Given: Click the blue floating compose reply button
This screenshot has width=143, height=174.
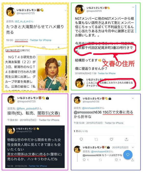Looking at the screenshot, I should click(x=128, y=155).
